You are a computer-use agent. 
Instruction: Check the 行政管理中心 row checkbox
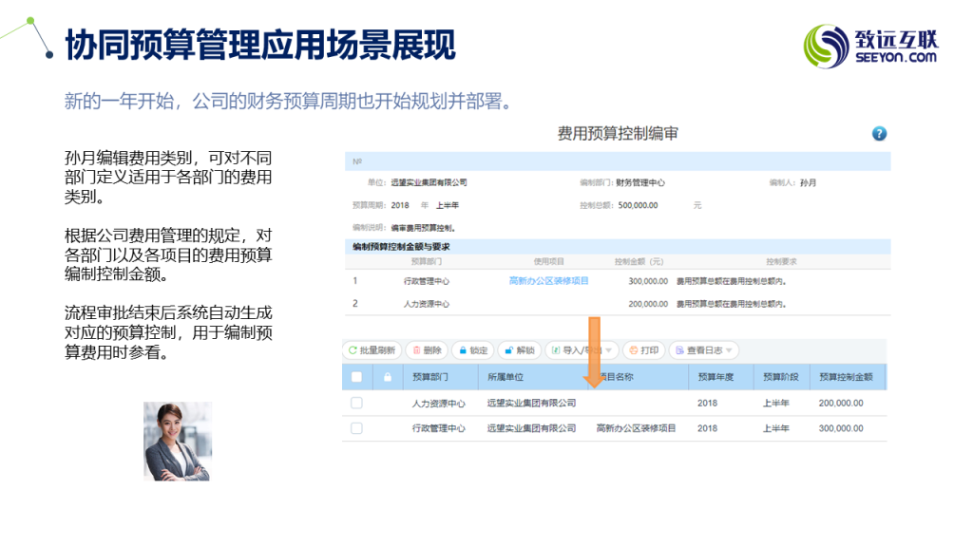click(x=356, y=428)
